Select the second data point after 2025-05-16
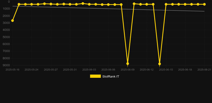 [25, 4]
